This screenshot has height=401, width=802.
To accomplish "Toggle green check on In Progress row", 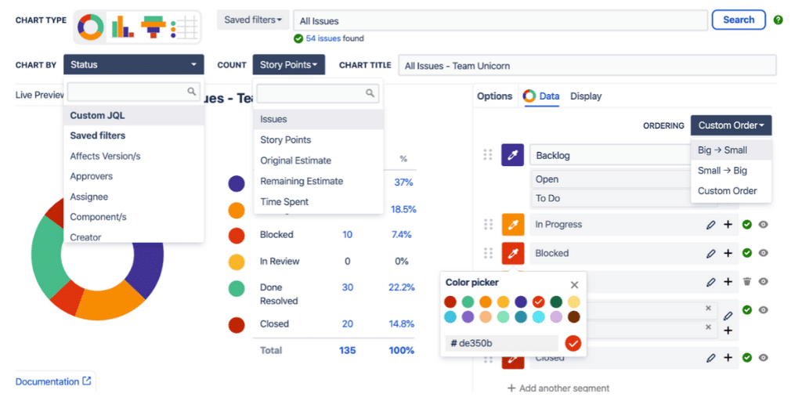I will click(x=746, y=224).
